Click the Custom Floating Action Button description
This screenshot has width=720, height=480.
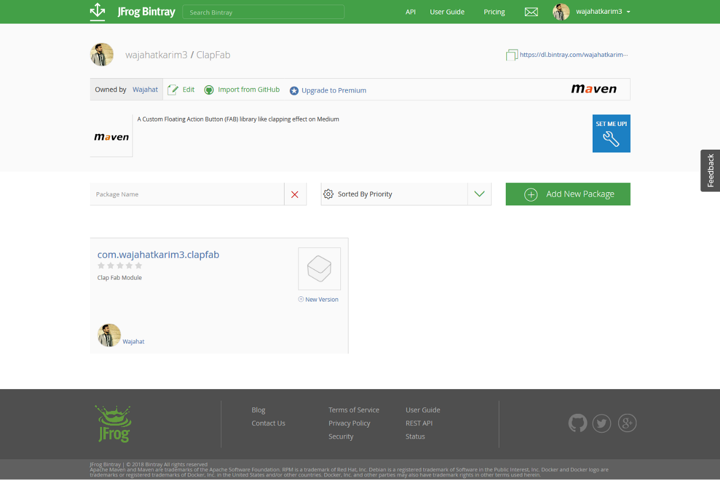click(238, 119)
